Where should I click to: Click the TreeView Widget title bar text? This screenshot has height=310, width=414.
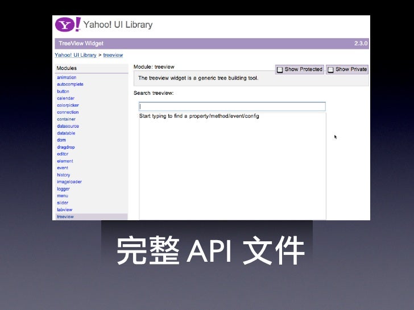81,44
